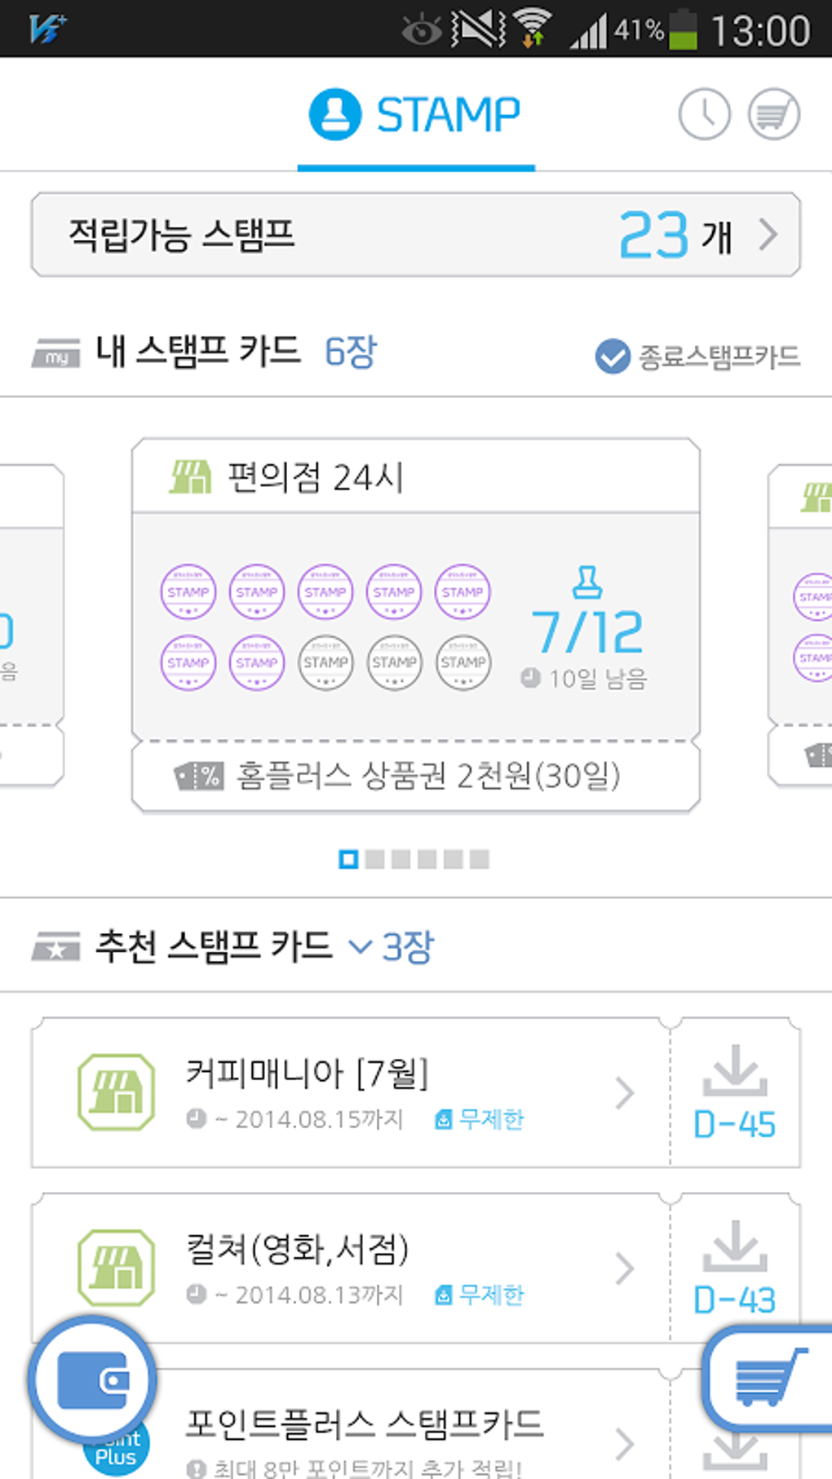The height and width of the screenshot is (1479, 832).
Task: Expand the 커피매니아 [7월] card details chevron
Action: click(x=625, y=1093)
